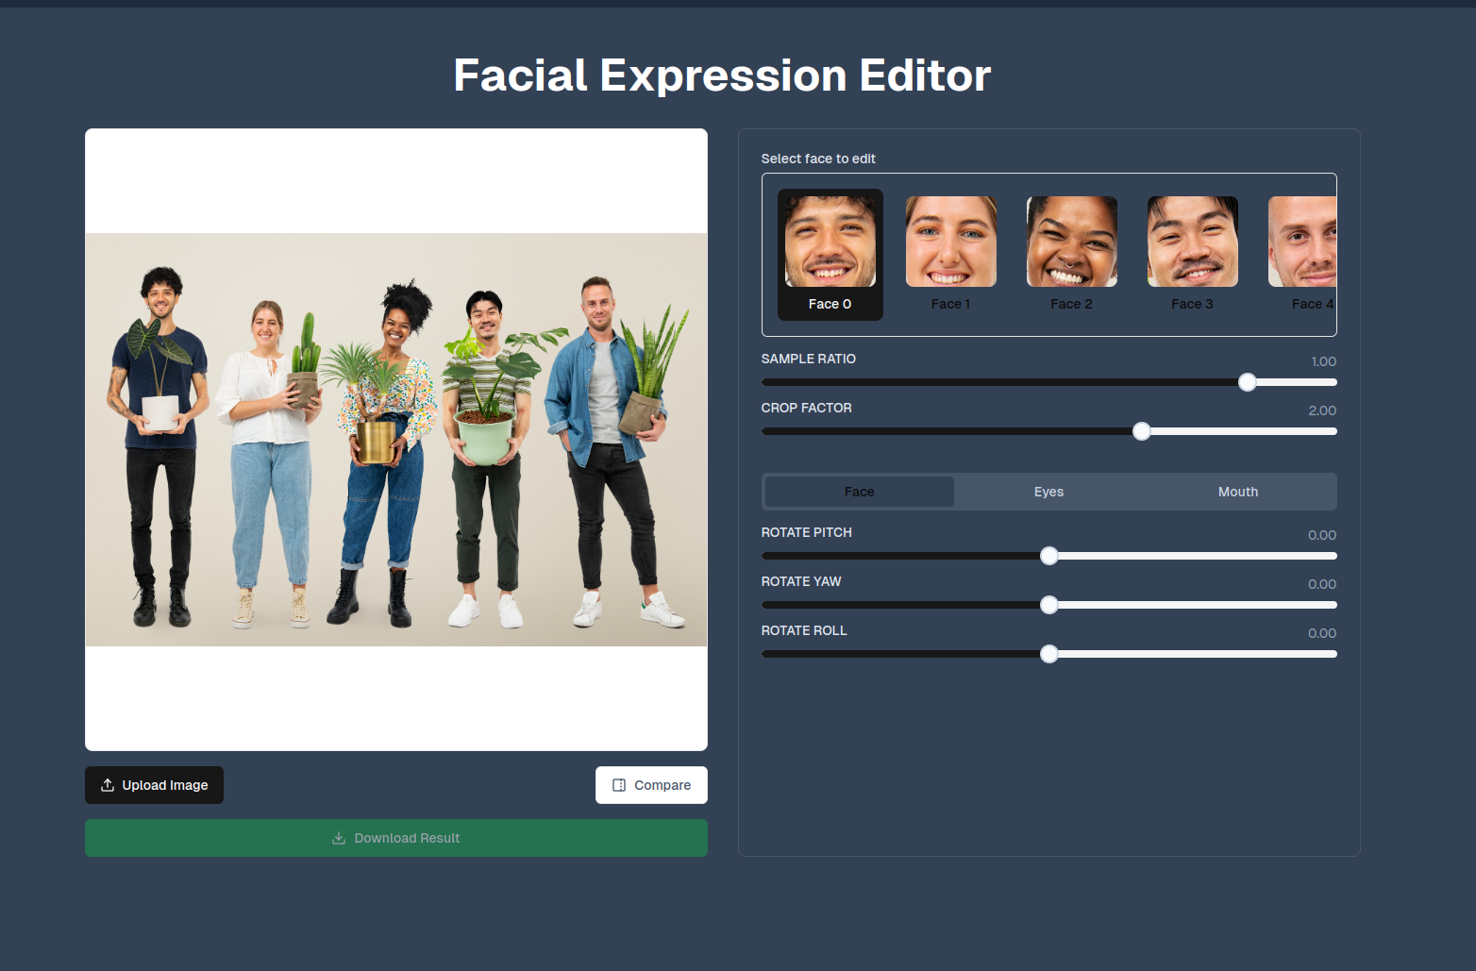
Task: Click the Upload Image button
Action: pos(154,785)
